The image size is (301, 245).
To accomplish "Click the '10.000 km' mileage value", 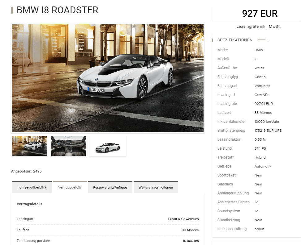I will (x=191, y=241).
